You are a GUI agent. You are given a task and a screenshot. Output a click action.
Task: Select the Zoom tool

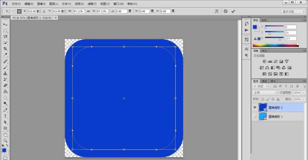[x=5, y=141]
